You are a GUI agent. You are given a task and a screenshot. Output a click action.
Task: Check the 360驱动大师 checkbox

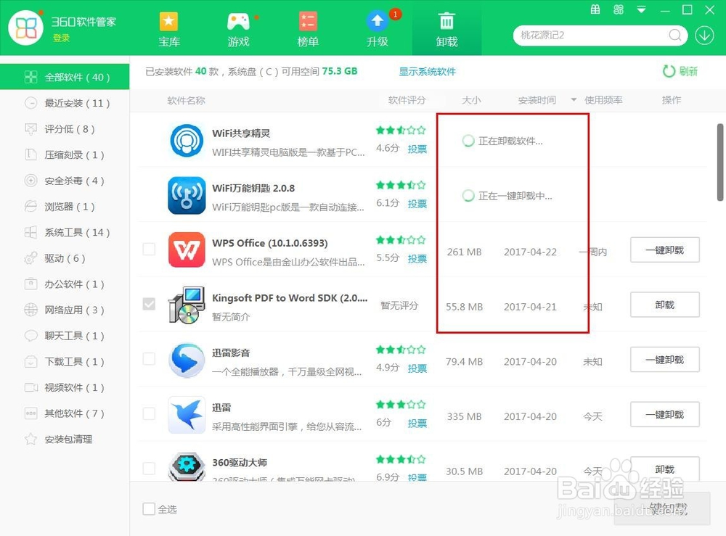point(149,469)
